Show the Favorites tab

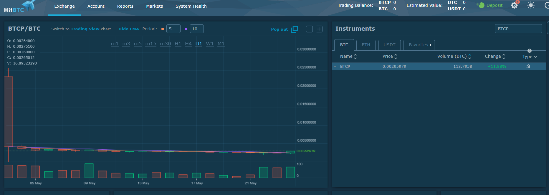(x=419, y=45)
